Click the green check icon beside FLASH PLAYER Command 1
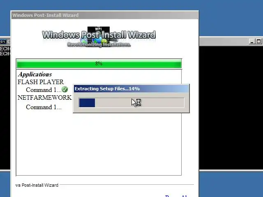This screenshot has height=197, width=263. tap(65, 89)
